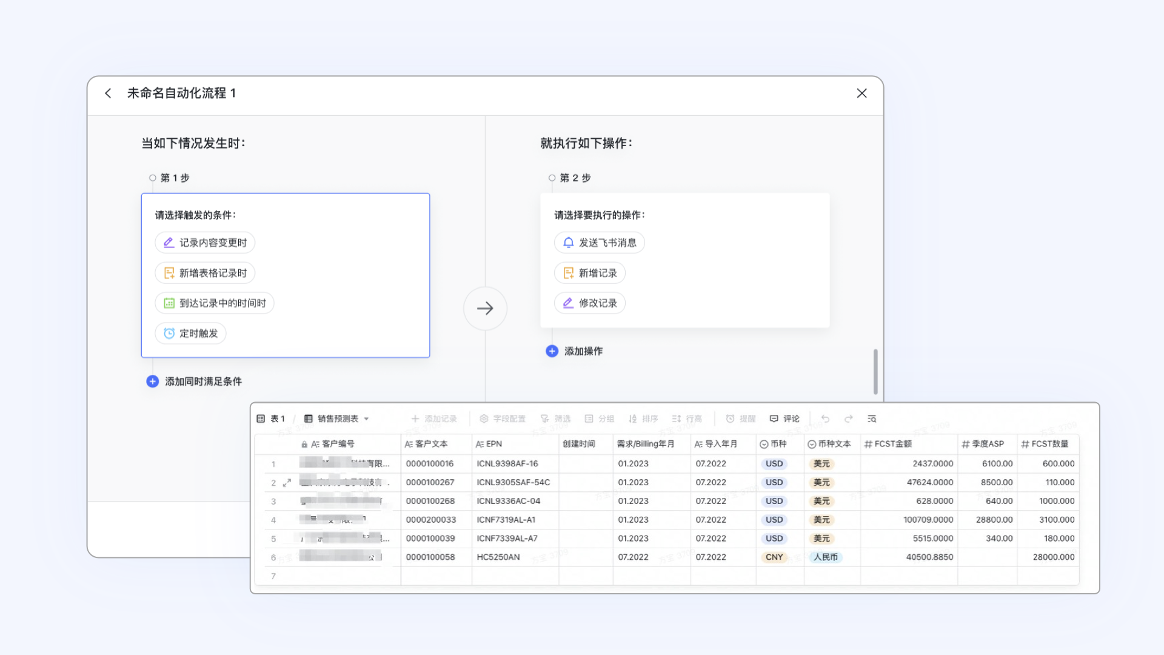This screenshot has height=655, width=1164.
Task: Click the 季度ASP column header
Action: [988, 444]
